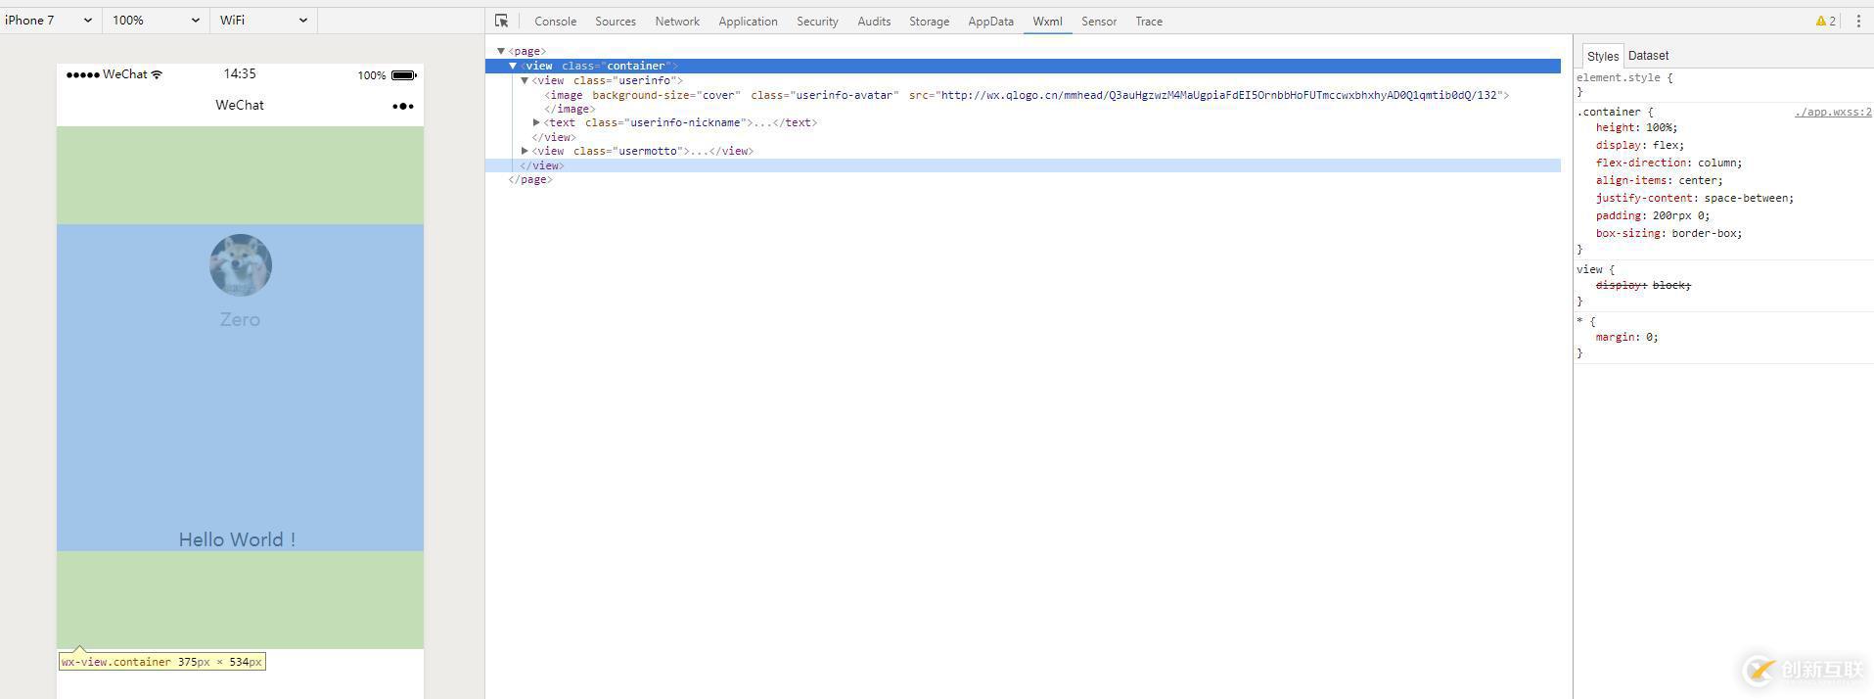Viewport: 1874px width, 699px height.
Task: Switch to the Console tab
Action: pos(555,21)
